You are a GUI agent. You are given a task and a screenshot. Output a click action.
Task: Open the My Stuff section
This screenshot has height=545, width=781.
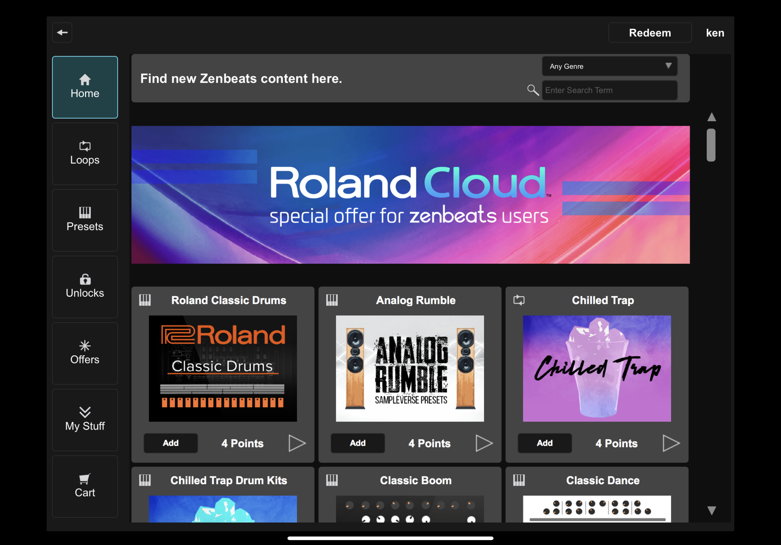pyautogui.click(x=85, y=420)
